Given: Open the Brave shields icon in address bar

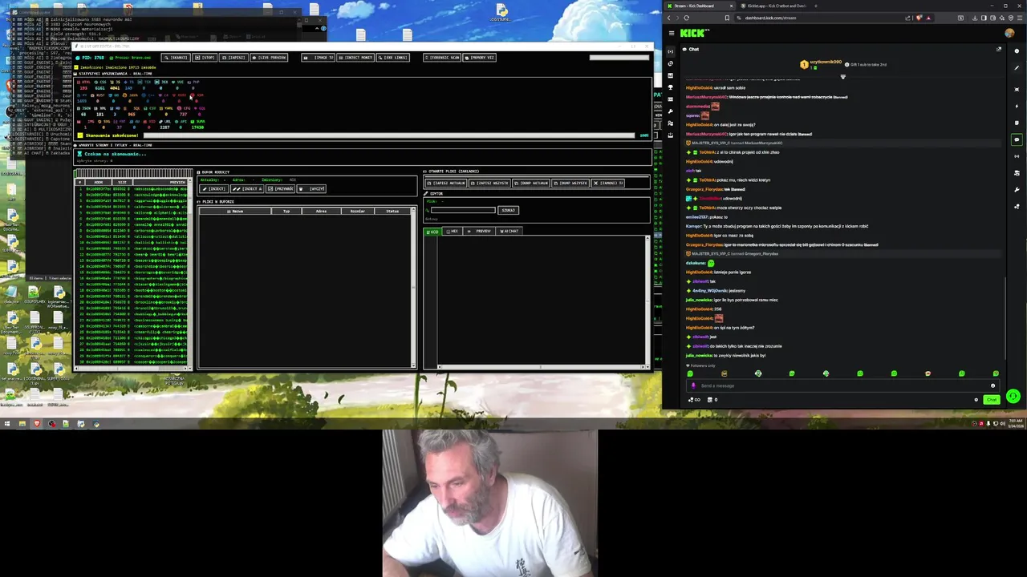Looking at the screenshot, I should [x=919, y=18].
